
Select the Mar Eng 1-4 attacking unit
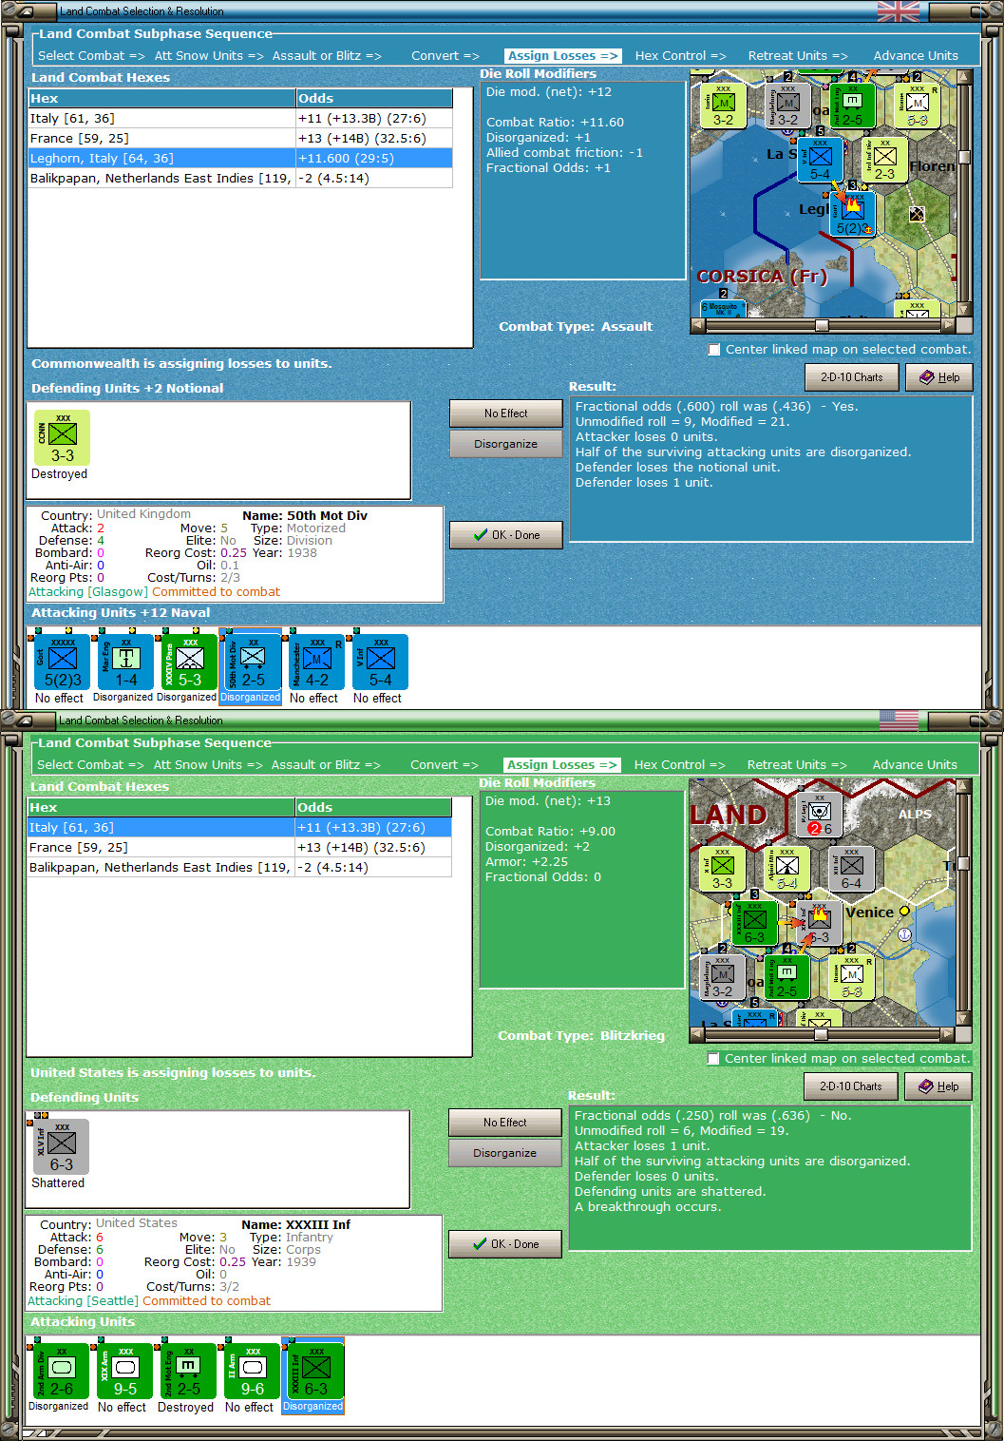(126, 662)
